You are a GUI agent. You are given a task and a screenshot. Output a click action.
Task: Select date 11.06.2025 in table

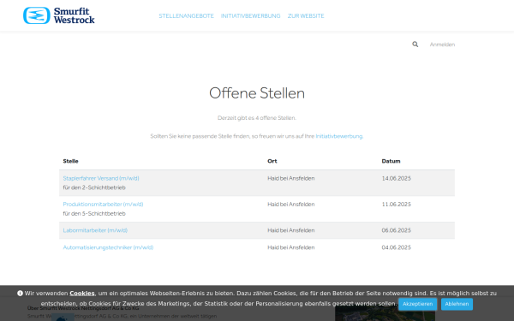396,204
